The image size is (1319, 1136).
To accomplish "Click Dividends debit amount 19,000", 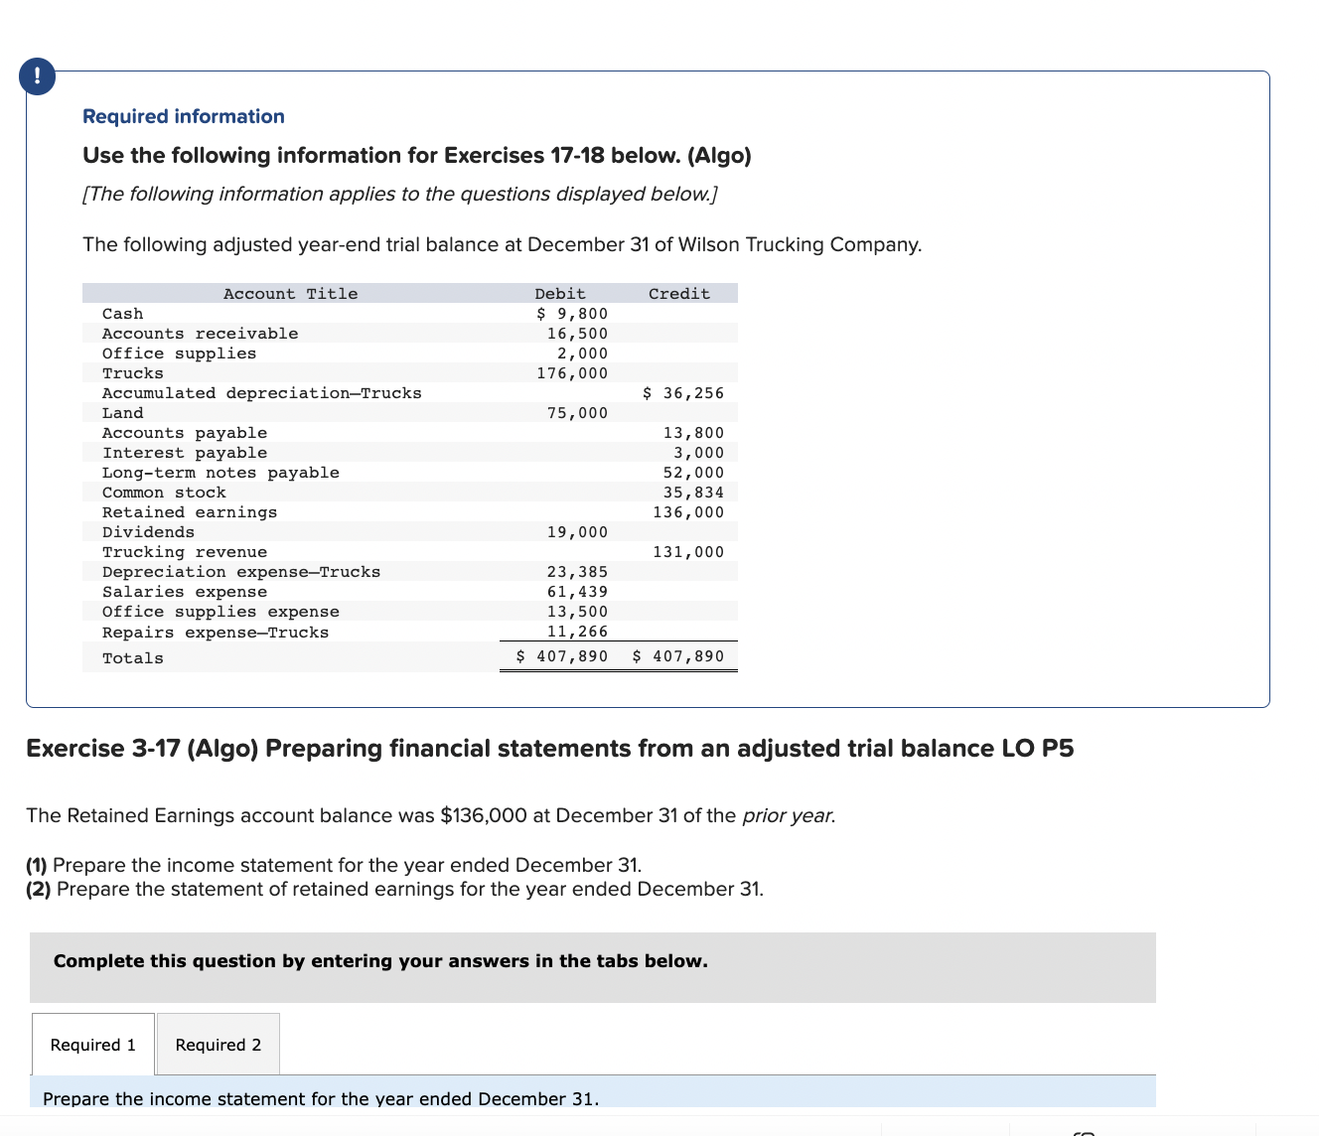I will click(577, 532).
